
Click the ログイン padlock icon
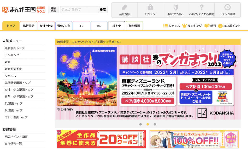tap(150, 7)
